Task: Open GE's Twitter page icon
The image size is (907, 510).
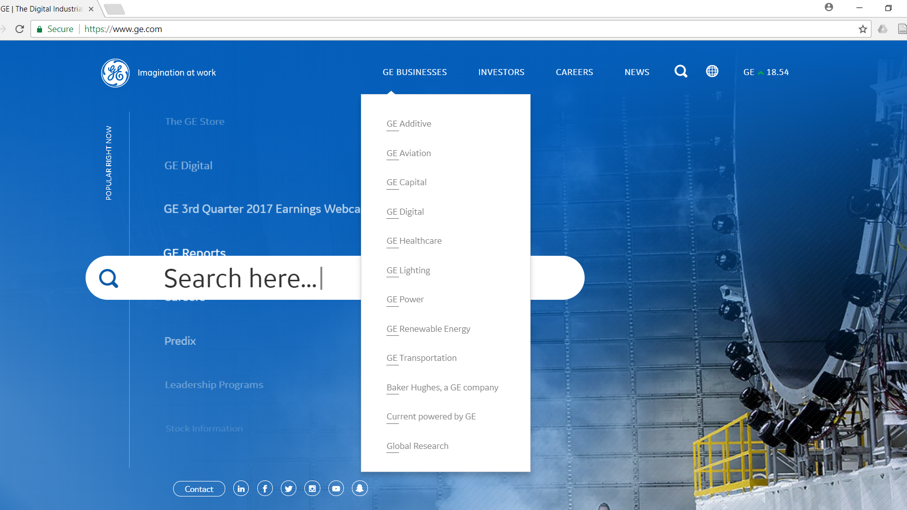Action: click(x=288, y=488)
